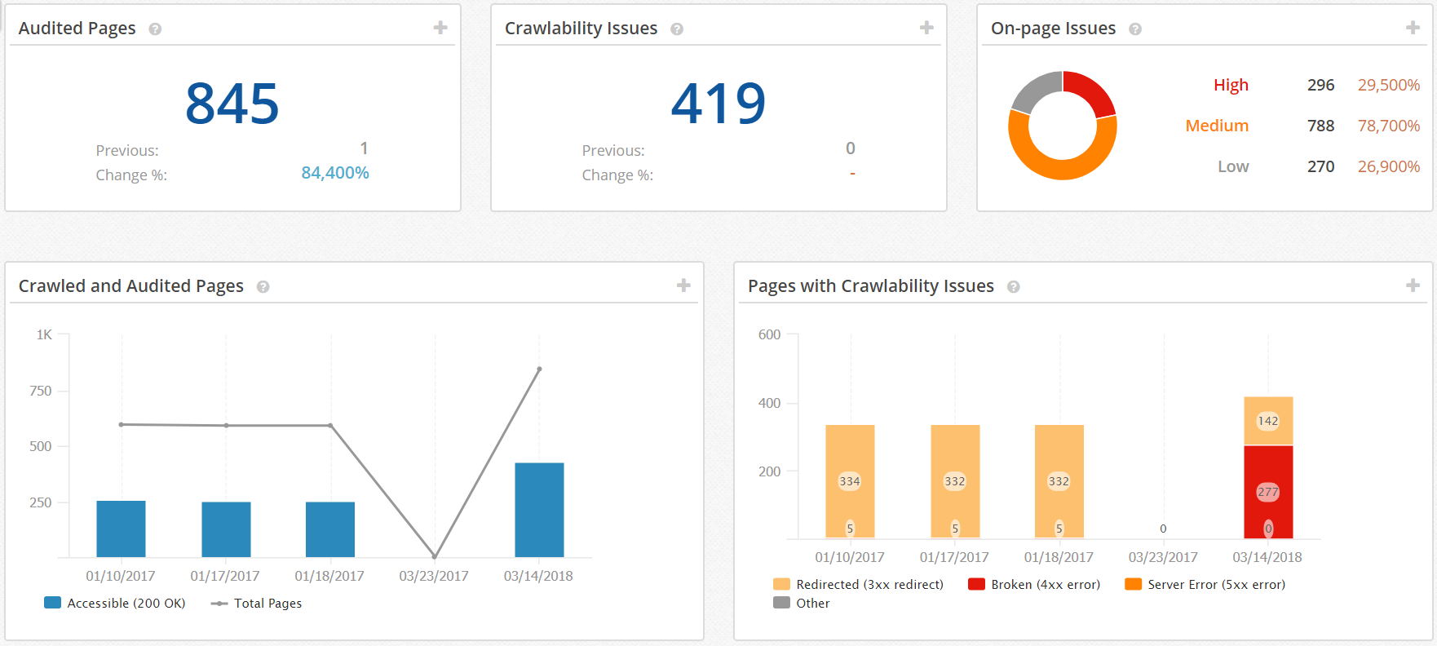Click the blue bar for 01/10/2017

[121, 529]
